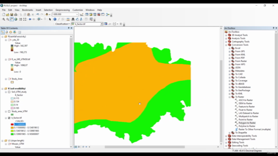Open the Polygon to Raster tool
Image resolution: width=278 pixels, height=156 pixels.
(x=247, y=123)
